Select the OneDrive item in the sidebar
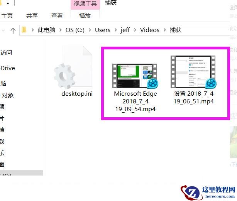This screenshot has height=201, width=237. pos(8,68)
